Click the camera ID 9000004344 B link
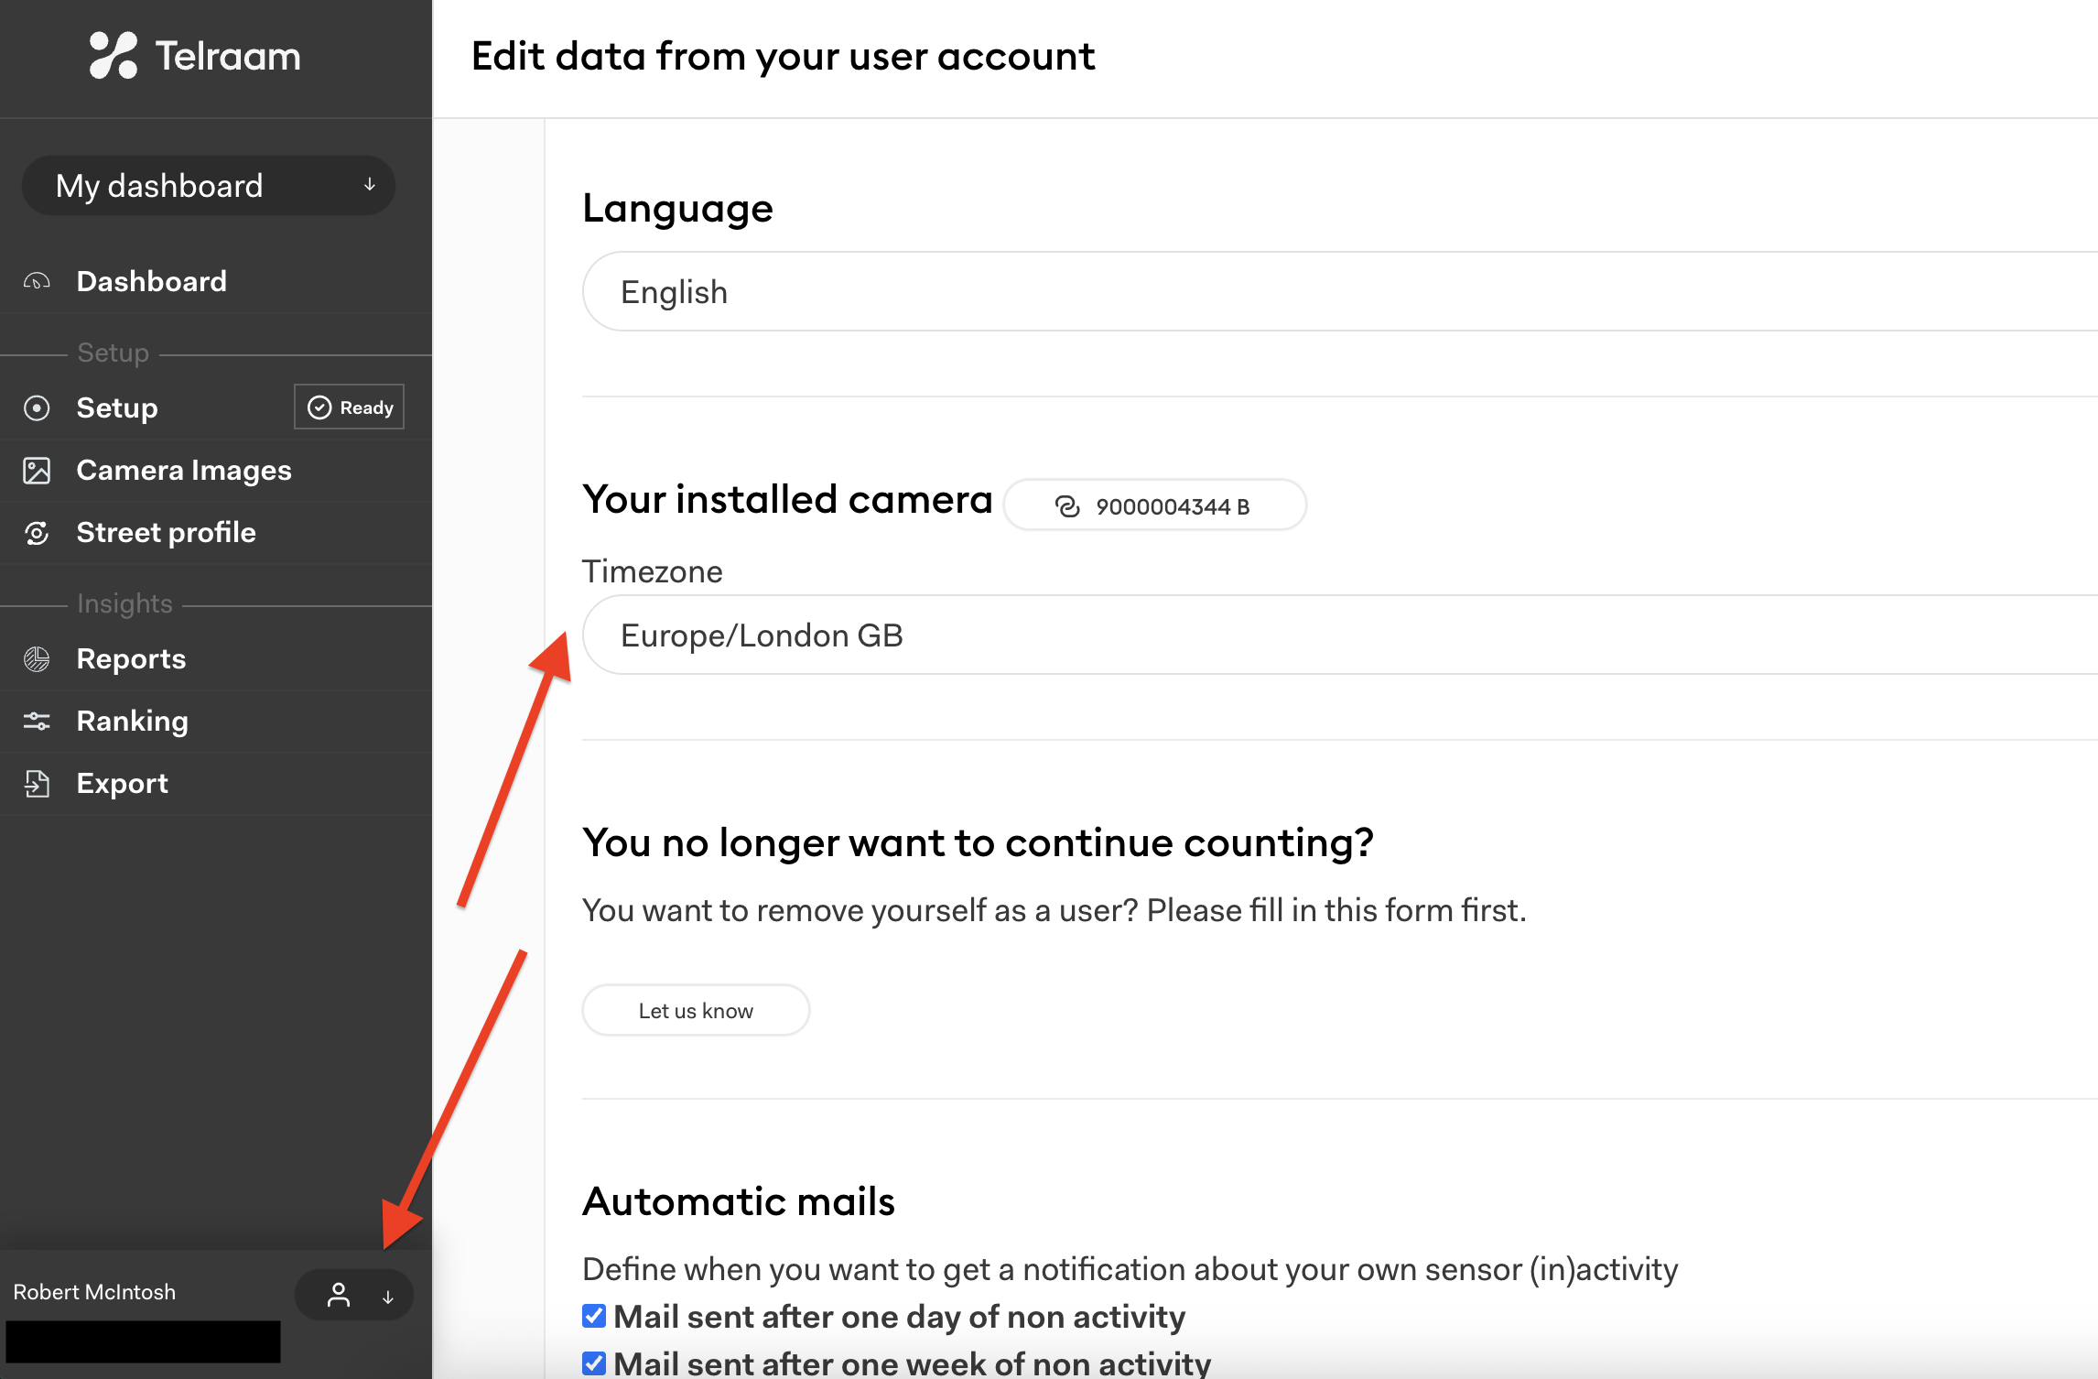The width and height of the screenshot is (2098, 1379). point(1155,506)
